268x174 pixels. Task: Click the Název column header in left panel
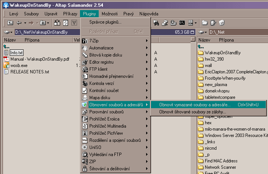10,40
